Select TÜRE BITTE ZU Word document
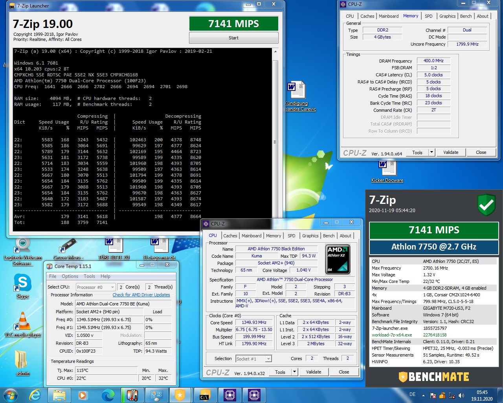 tap(114, 249)
